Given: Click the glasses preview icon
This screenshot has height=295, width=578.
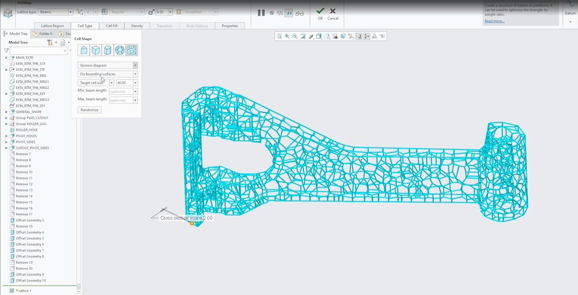Looking at the screenshot, I should pyautogui.click(x=299, y=12).
